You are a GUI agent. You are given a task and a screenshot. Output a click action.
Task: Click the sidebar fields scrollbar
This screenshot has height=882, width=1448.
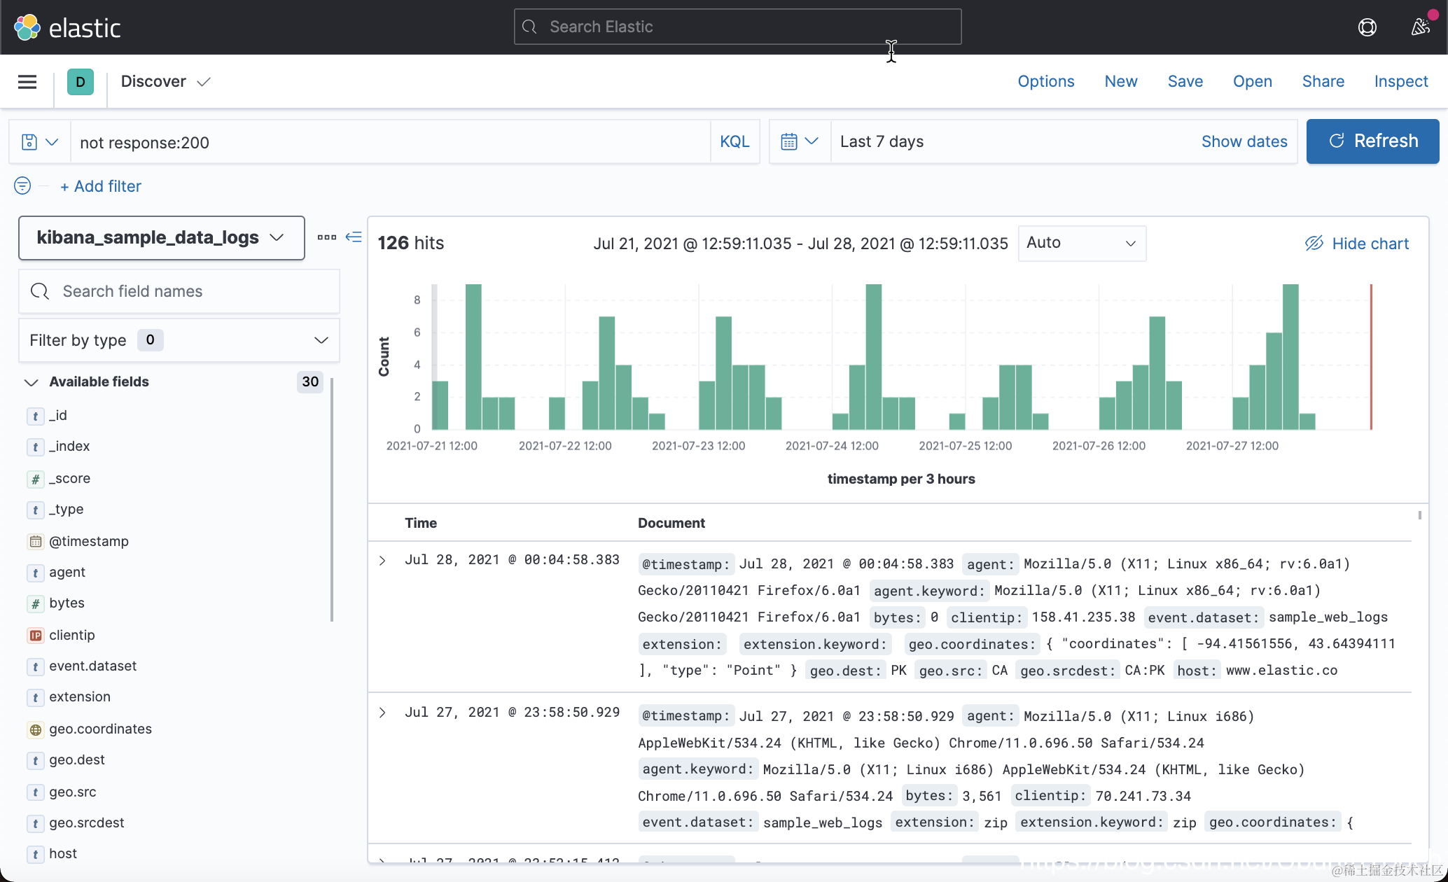[332, 499]
